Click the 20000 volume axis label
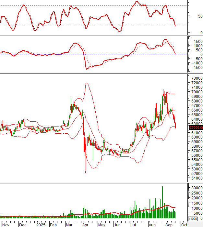 [197, 198]
